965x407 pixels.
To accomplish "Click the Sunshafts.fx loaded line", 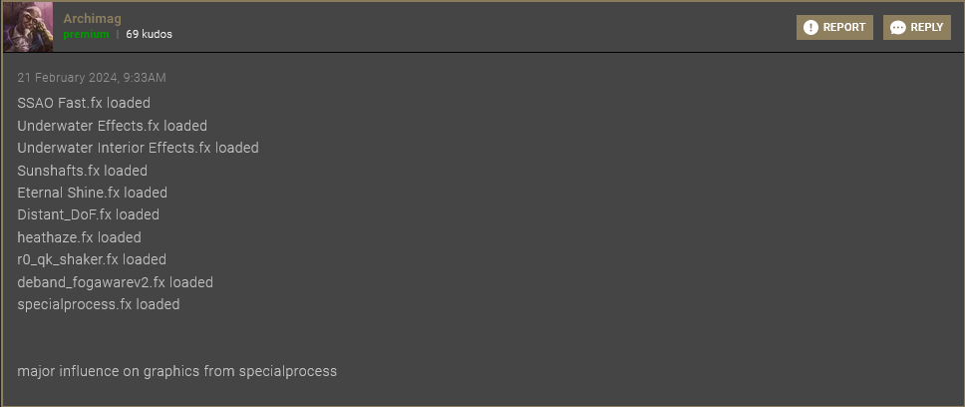I will tap(83, 171).
